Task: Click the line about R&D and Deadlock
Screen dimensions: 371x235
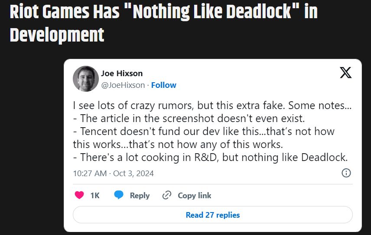Action: 210,158
